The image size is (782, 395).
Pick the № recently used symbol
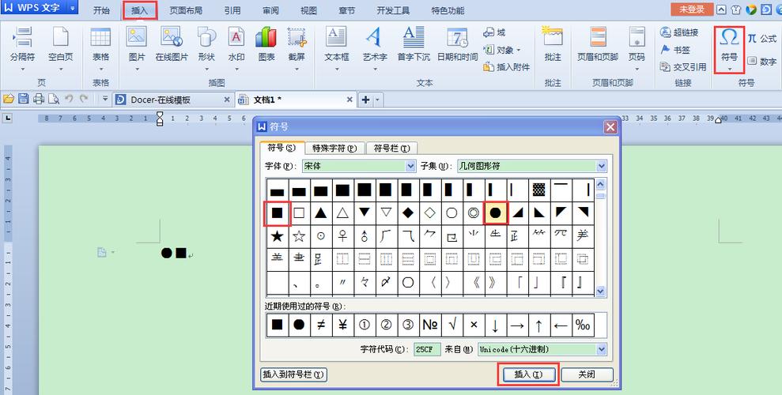[430, 325]
